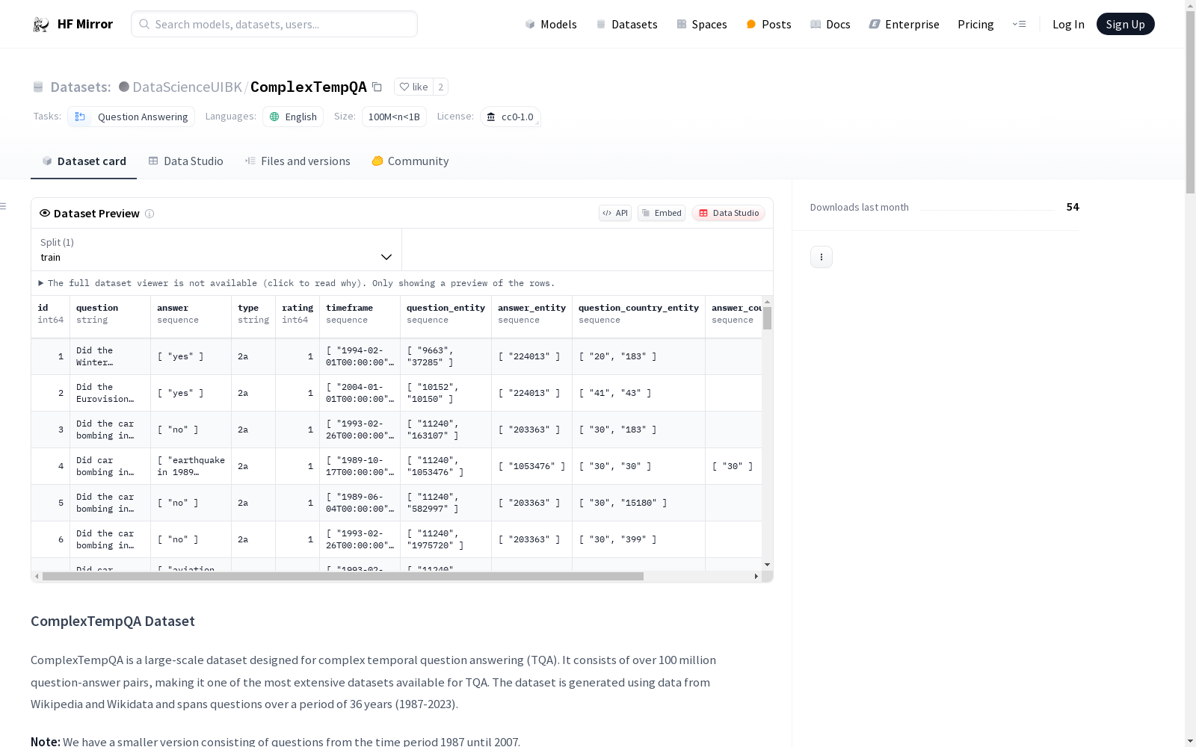Click the Sign Up button
1196x747 pixels.
(1125, 24)
